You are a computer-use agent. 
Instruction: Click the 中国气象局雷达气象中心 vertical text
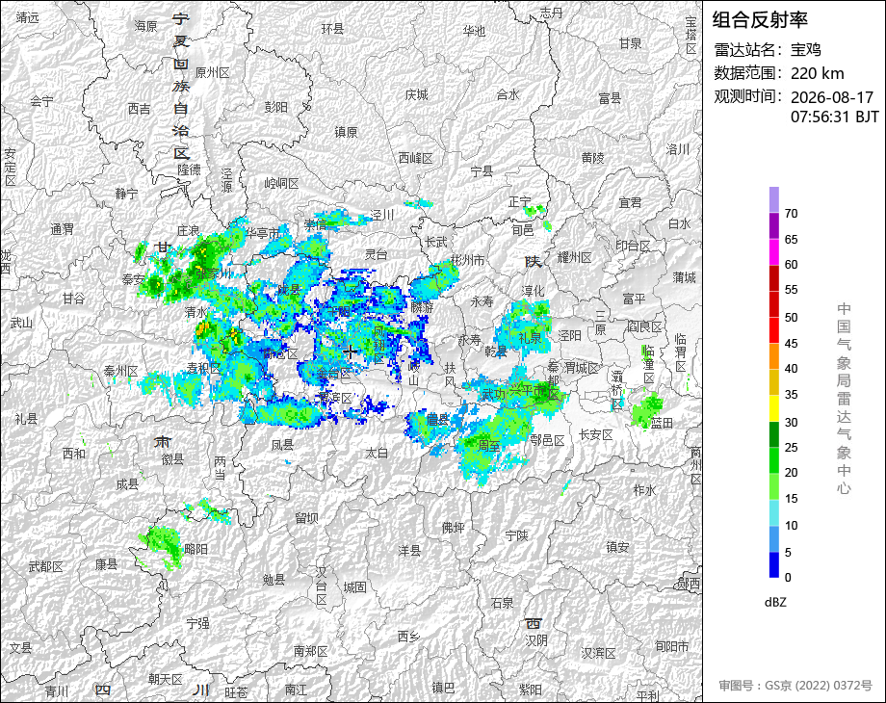(844, 399)
